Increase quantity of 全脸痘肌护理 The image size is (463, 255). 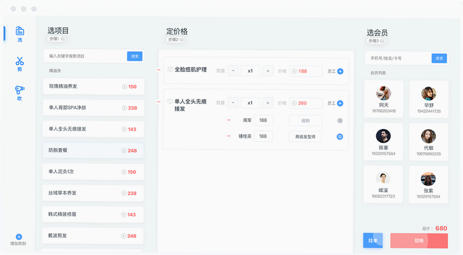tap(268, 71)
